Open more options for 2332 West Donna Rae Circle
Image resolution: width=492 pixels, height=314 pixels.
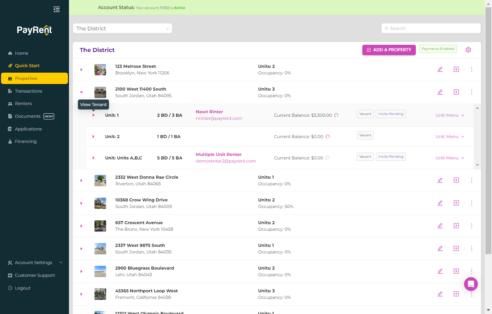click(x=472, y=180)
